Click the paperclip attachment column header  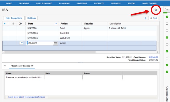pos(13,24)
